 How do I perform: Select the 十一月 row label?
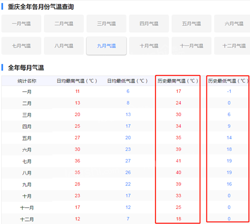(27, 208)
